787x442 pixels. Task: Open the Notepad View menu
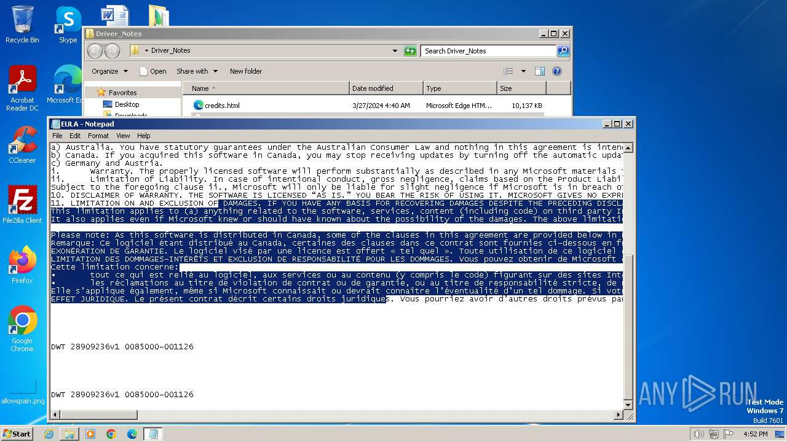(123, 136)
